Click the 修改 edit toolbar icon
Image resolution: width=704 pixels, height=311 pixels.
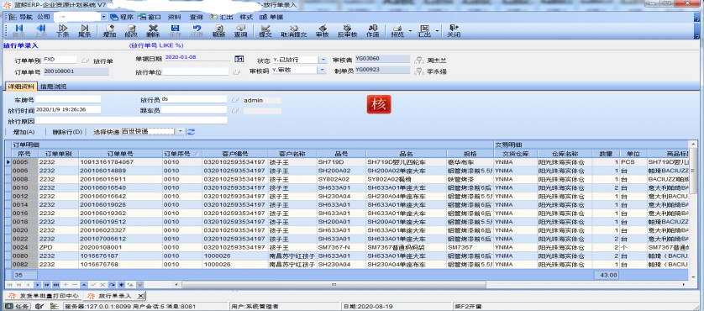coord(131,30)
